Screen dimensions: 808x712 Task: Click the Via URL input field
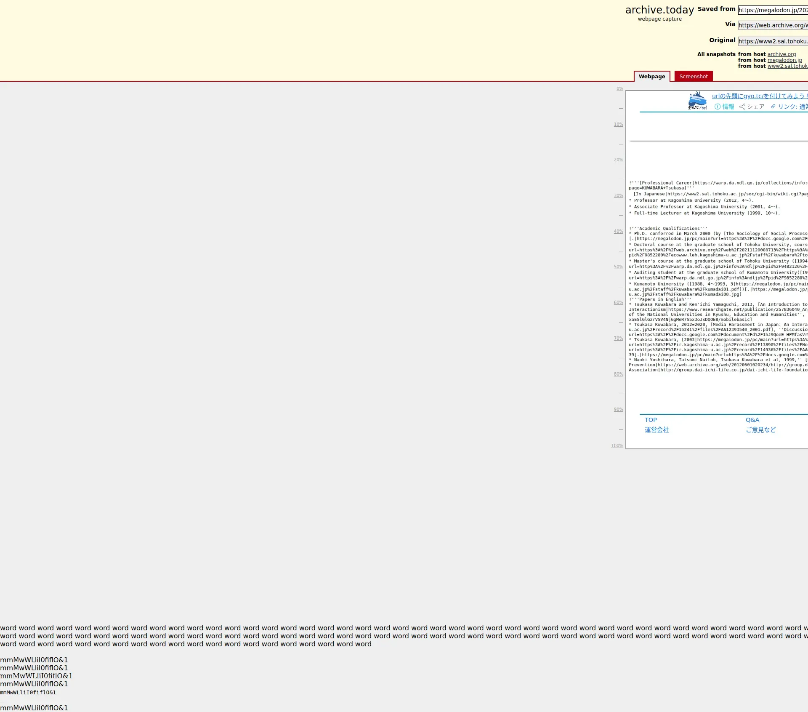(773, 25)
